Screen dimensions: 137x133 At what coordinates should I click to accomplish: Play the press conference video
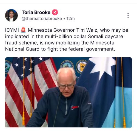(68, 93)
